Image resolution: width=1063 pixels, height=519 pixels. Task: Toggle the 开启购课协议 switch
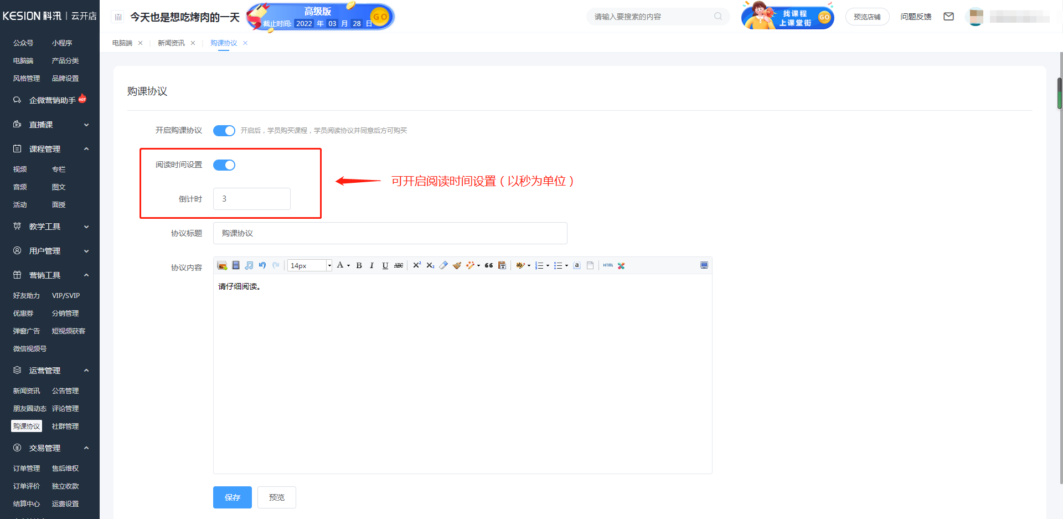[224, 131]
